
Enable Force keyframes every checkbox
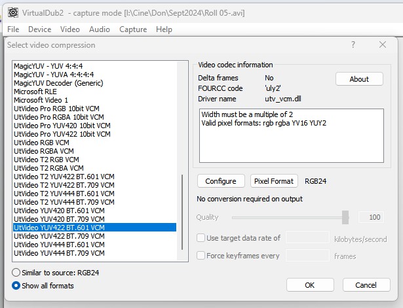(x=201, y=256)
